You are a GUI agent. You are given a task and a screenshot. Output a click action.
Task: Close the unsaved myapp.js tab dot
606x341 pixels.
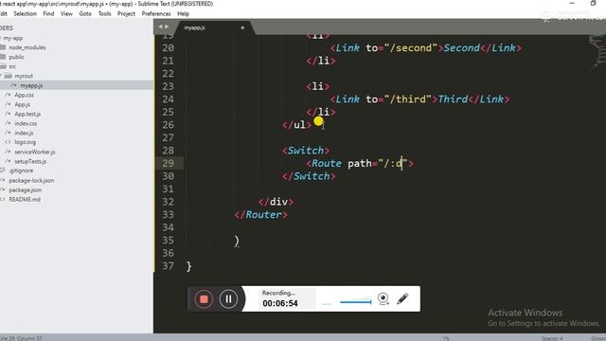[x=242, y=27]
